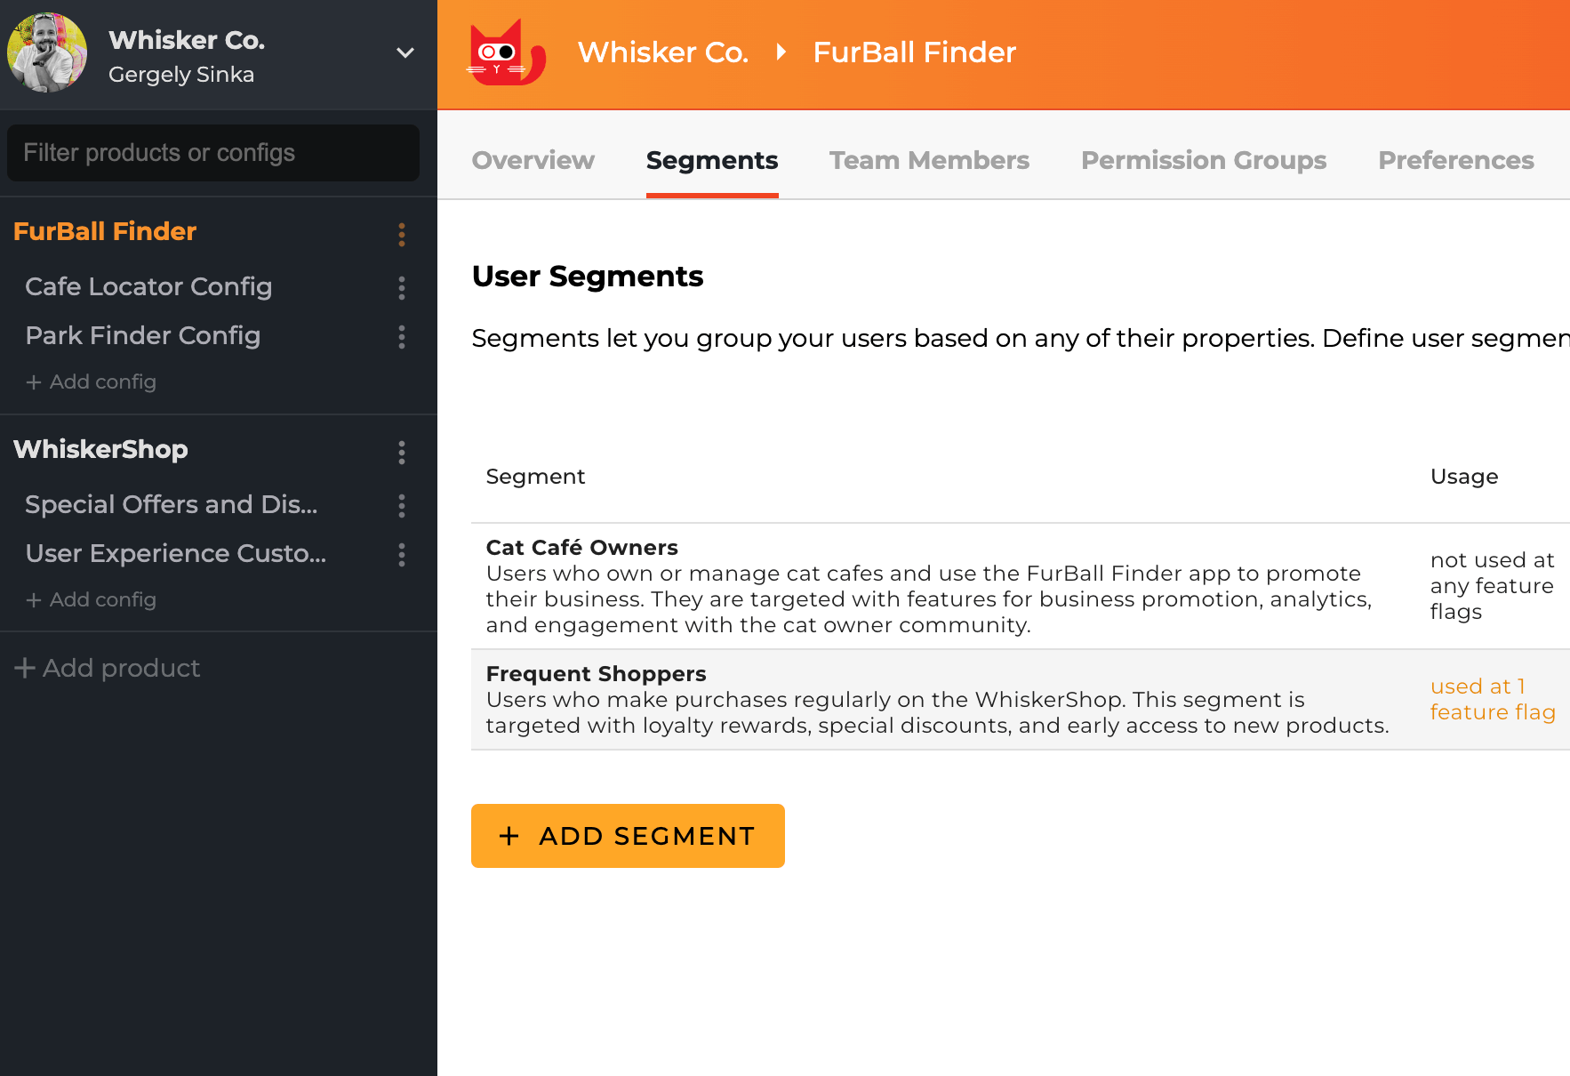Open Park Finder Config kebab menu
The image size is (1570, 1076).
[402, 336]
